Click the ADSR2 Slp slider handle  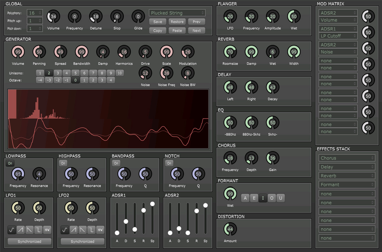(206, 205)
